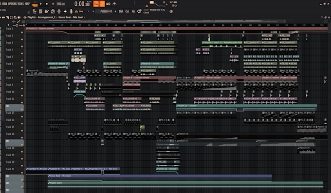This screenshot has width=331, height=193.
Task: Click the Gross Beat Mix level automation clip
Action: pos(160,176)
